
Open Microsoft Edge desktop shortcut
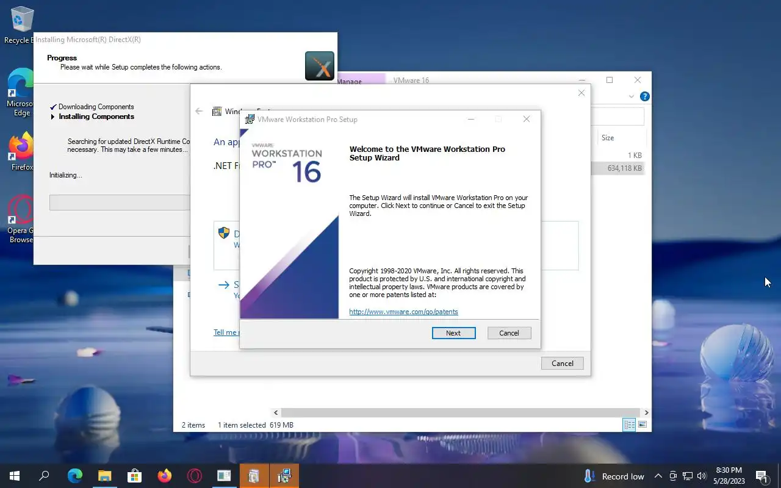pos(20,93)
